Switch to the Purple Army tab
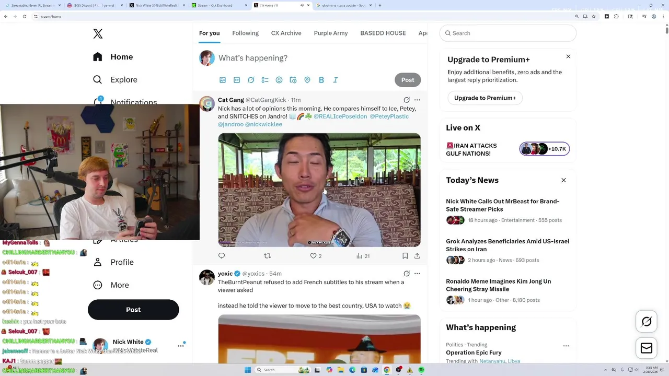This screenshot has width=669, height=376. coord(330,33)
